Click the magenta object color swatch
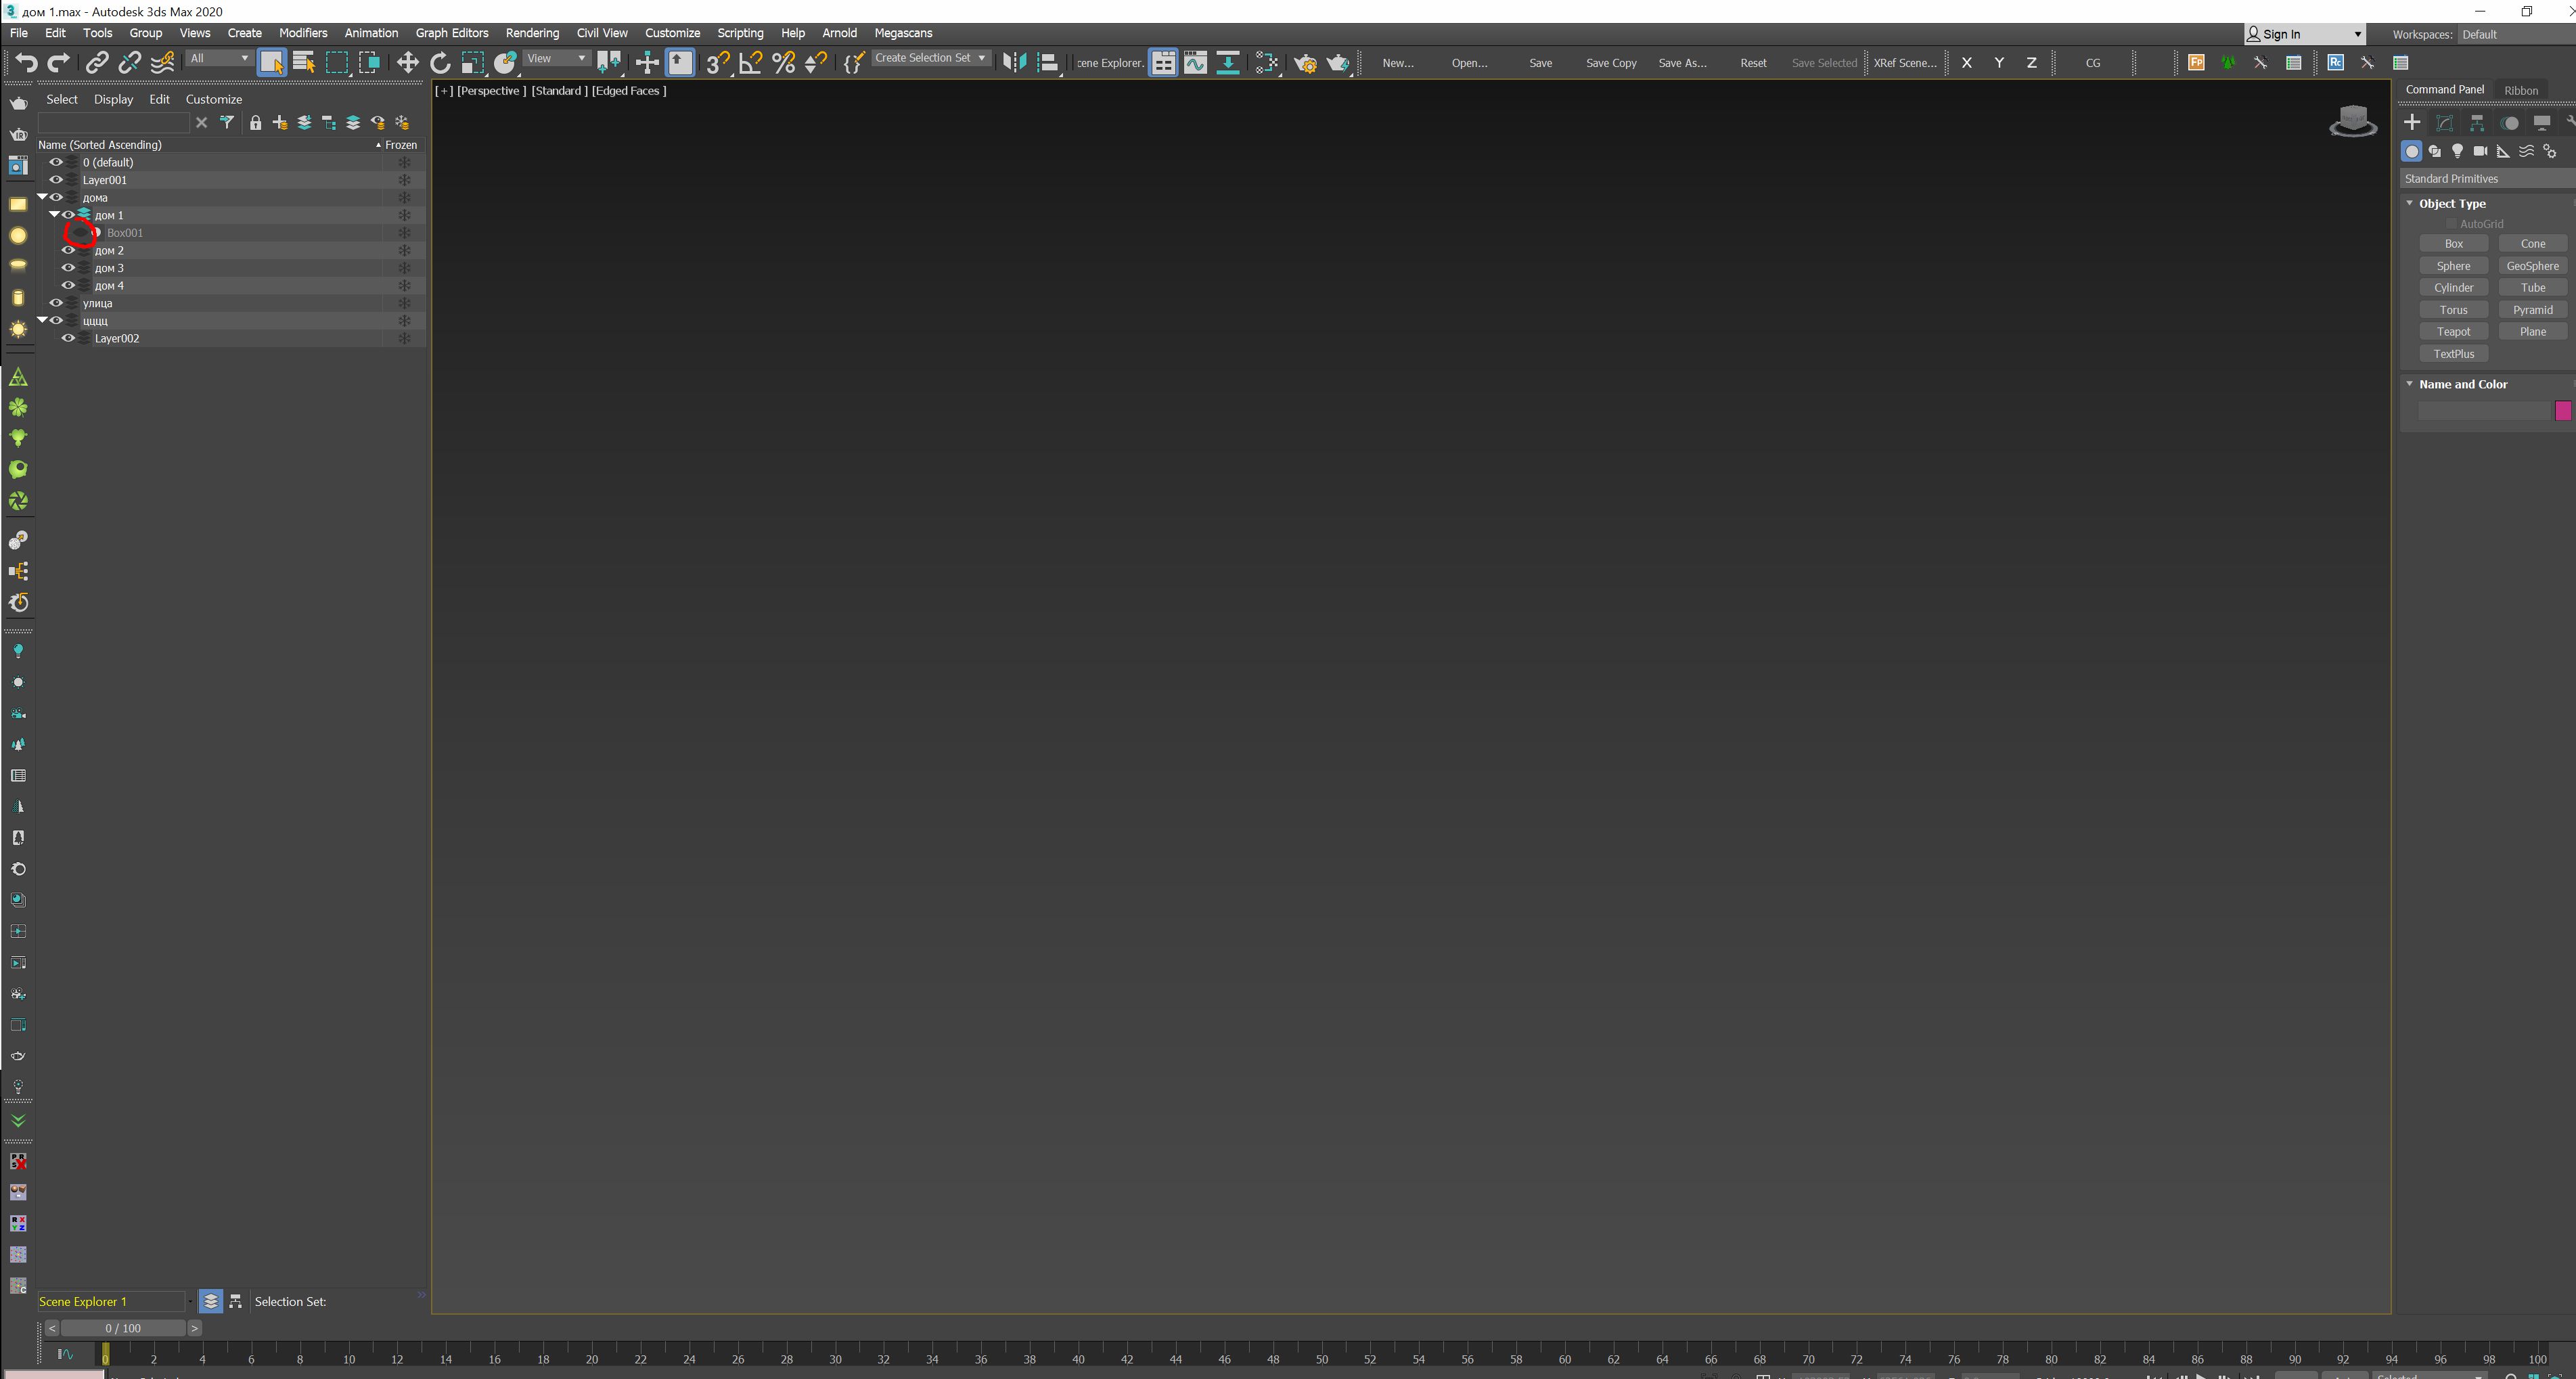 point(2562,410)
